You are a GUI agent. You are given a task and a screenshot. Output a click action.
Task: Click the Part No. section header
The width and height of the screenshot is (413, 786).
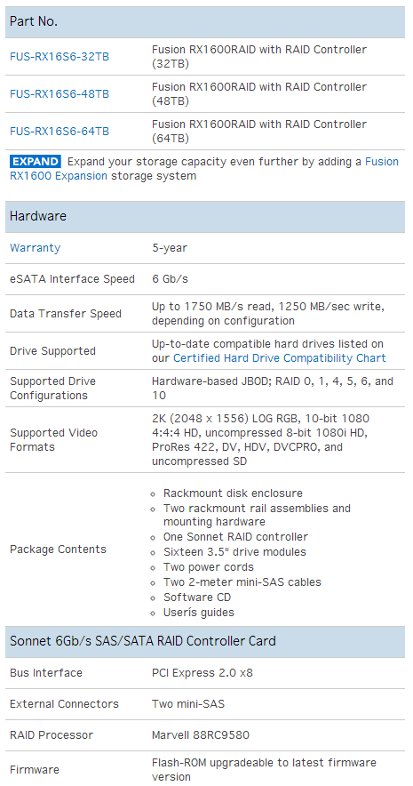pyautogui.click(x=205, y=22)
